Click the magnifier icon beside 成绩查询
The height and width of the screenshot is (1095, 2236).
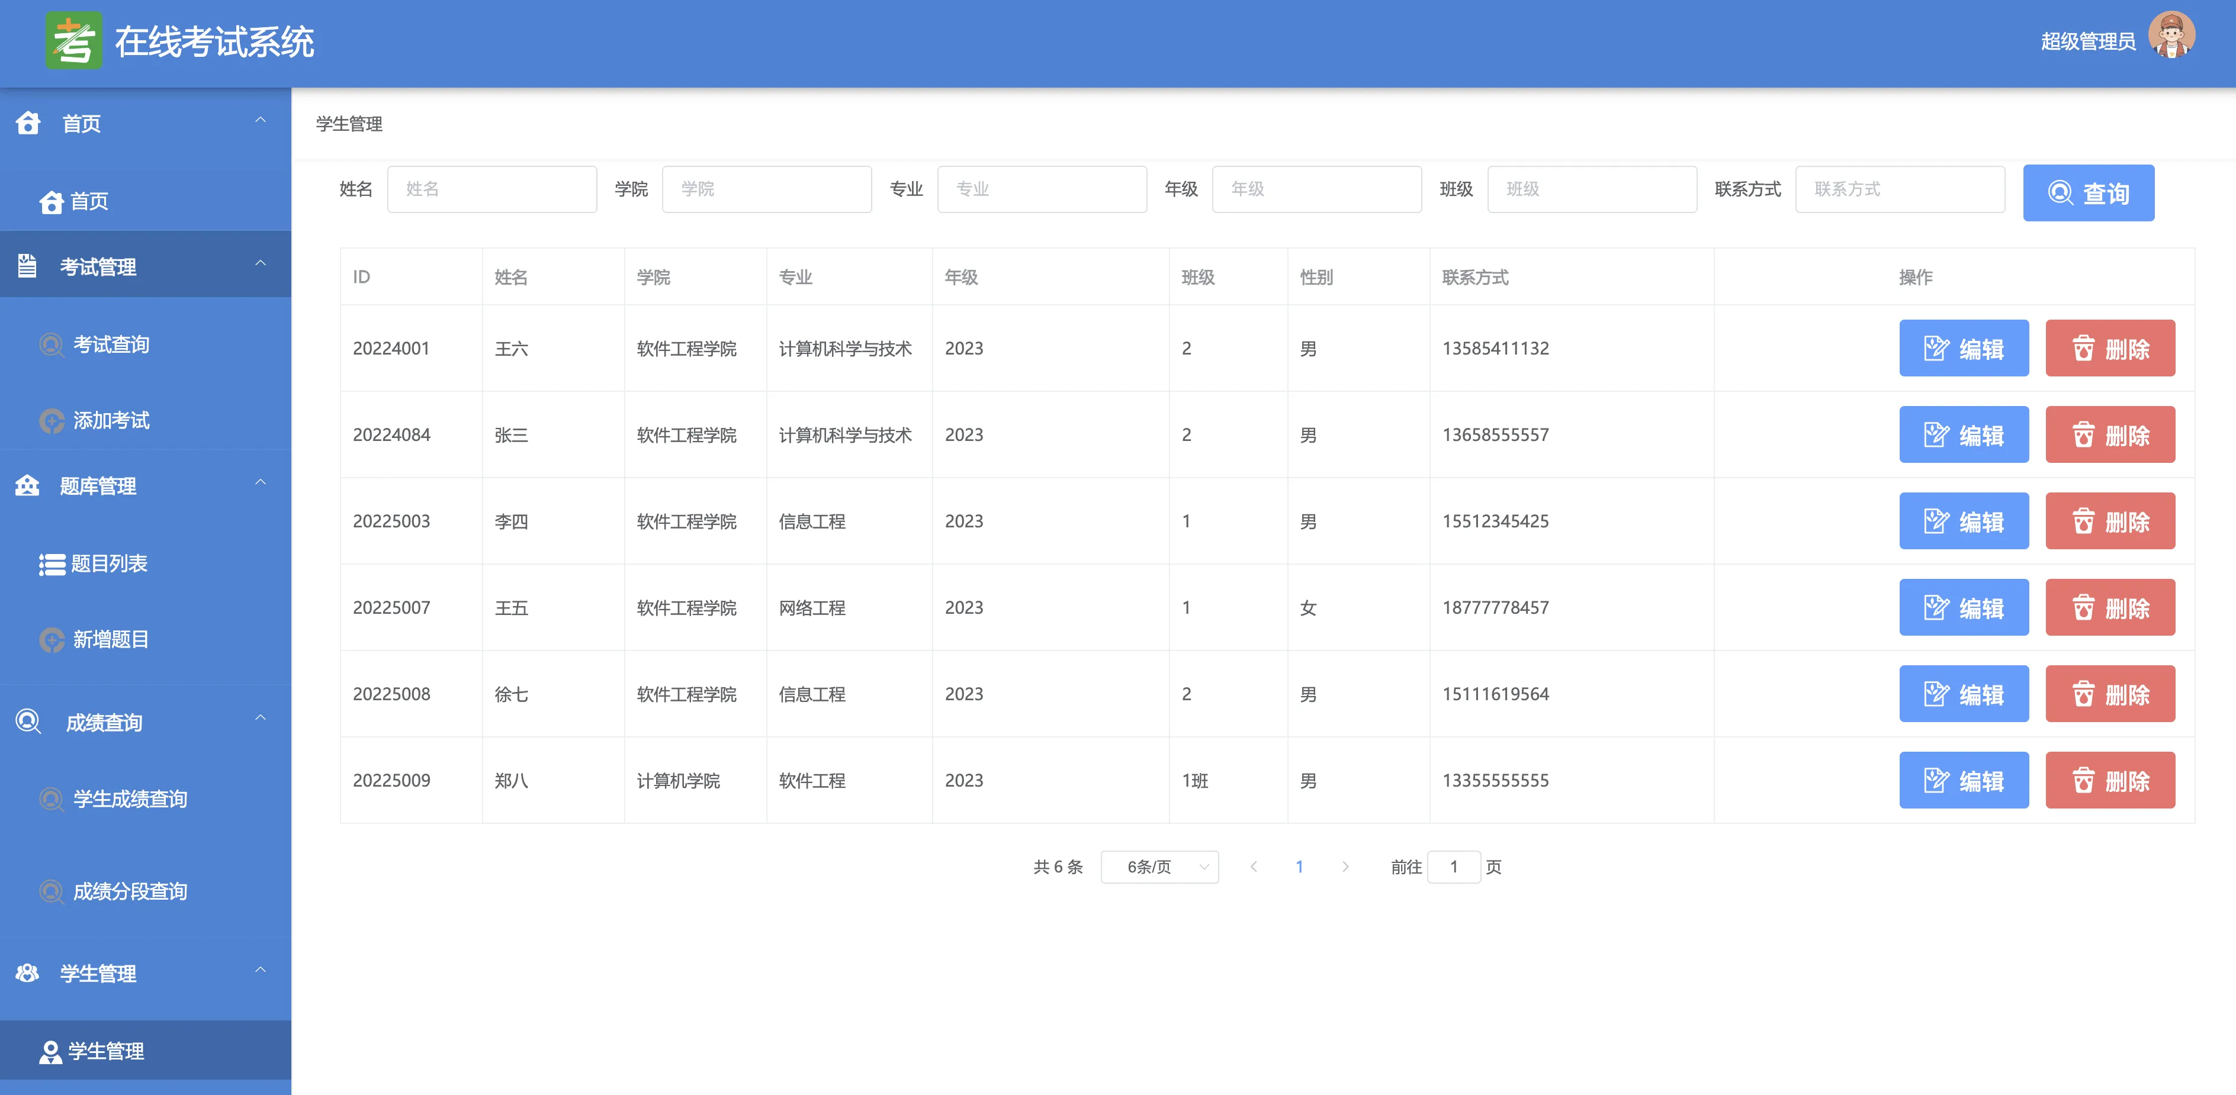[28, 722]
